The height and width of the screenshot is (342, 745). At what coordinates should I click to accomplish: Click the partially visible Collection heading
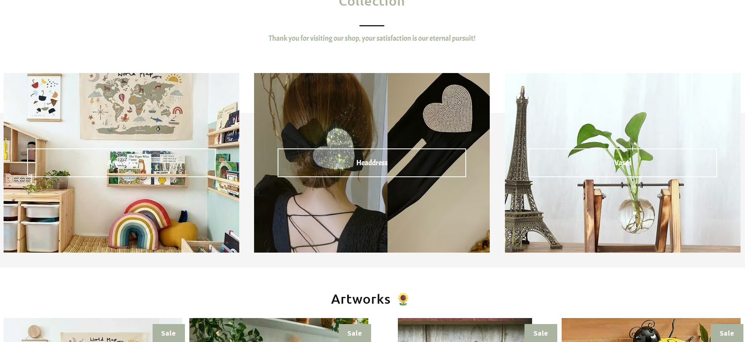(372, 3)
